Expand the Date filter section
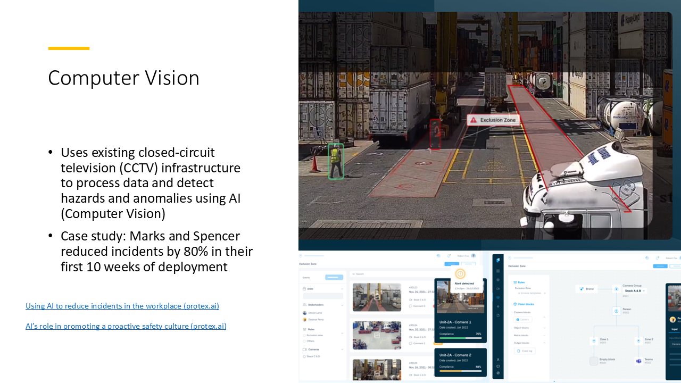Image resolution: width=681 pixels, height=383 pixels. point(342,289)
